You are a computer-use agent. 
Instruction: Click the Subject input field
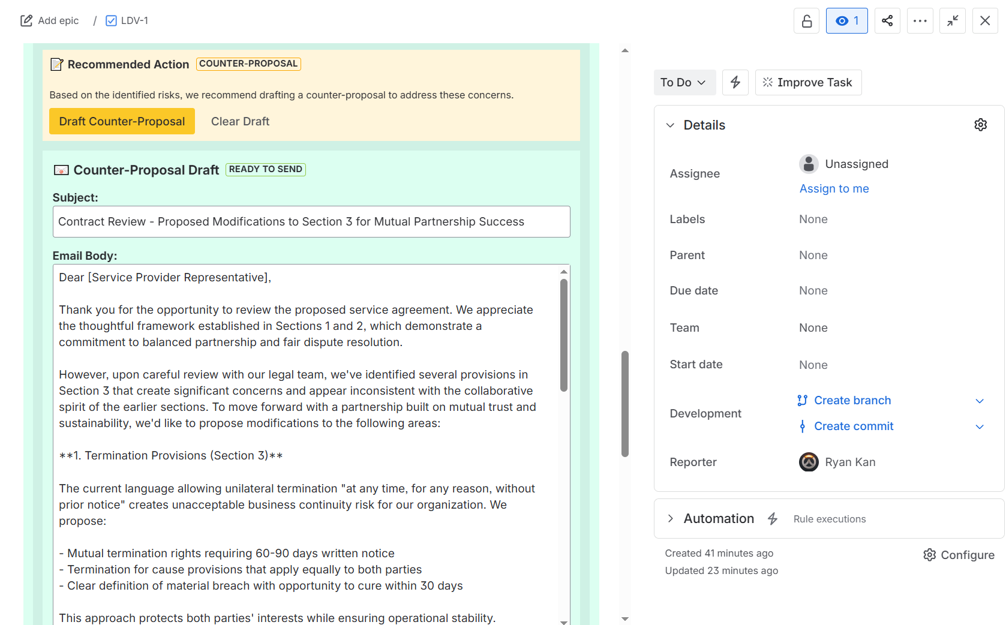[311, 222]
